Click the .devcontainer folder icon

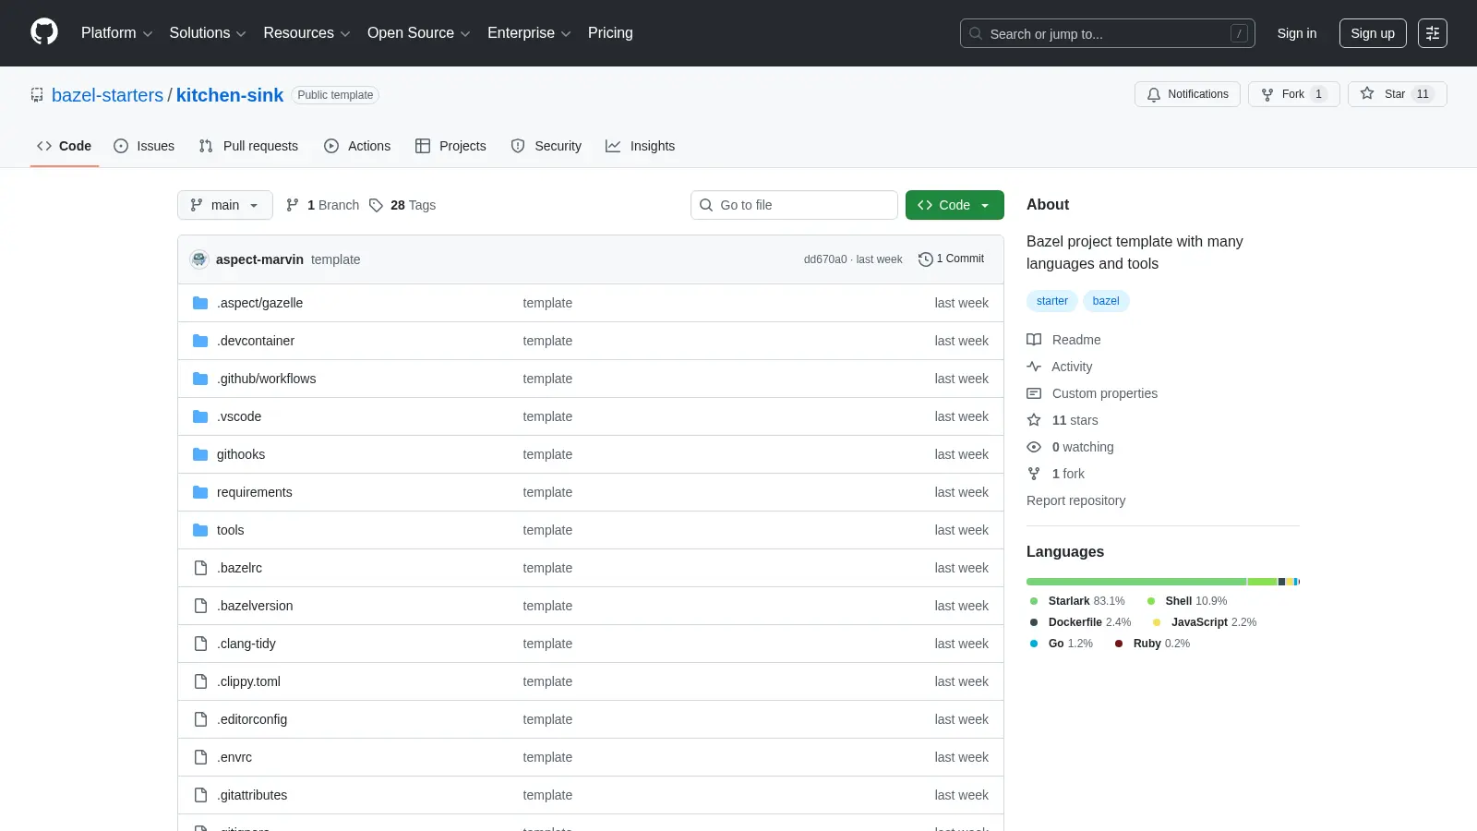[x=200, y=341]
